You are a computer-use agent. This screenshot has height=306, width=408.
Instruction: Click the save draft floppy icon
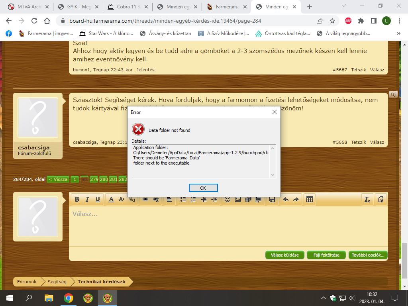[x=272, y=199]
